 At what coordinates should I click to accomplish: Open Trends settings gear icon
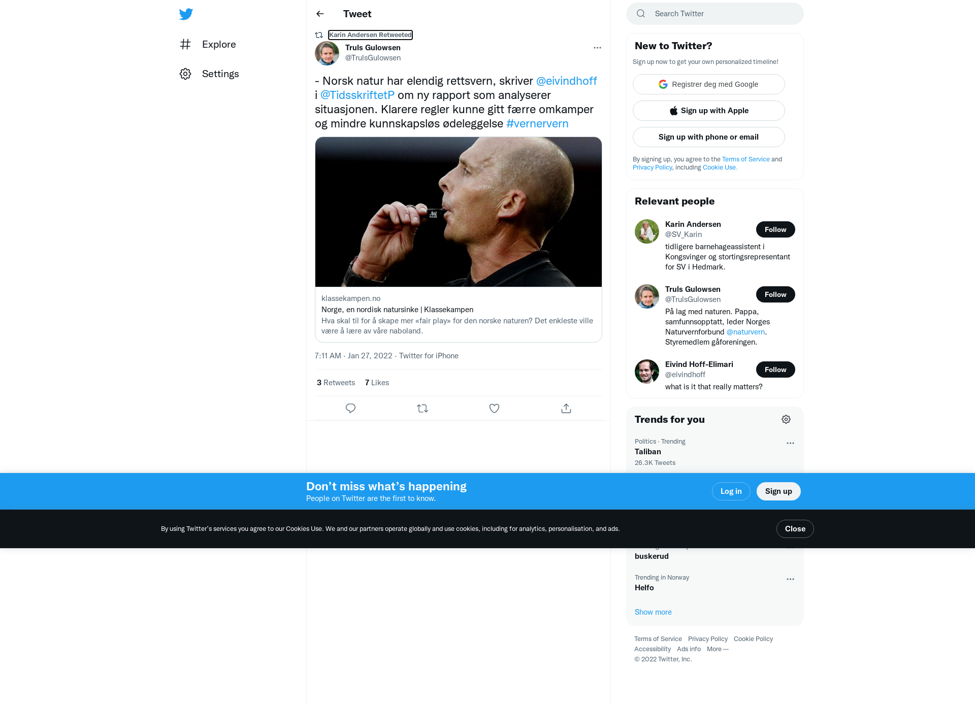point(786,419)
